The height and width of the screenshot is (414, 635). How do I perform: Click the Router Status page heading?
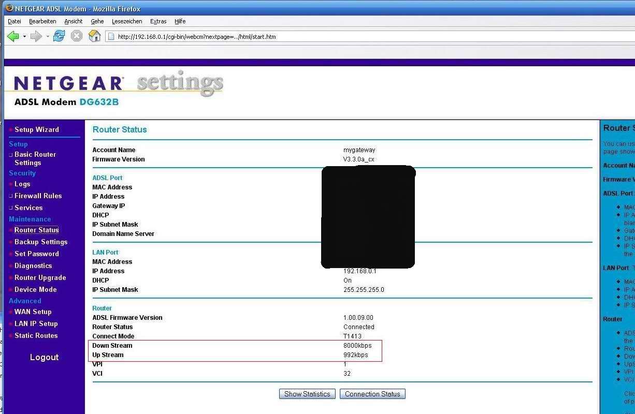[120, 129]
